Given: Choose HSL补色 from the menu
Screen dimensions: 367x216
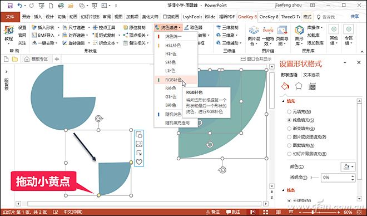Looking at the screenshot, I should (176, 46).
